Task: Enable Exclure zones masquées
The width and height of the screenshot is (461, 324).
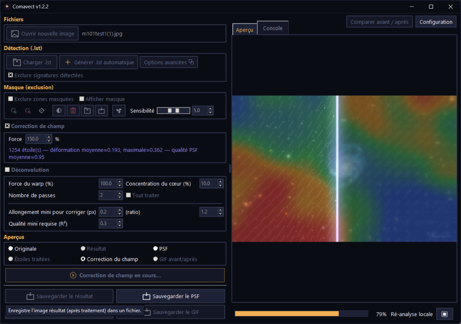Action: pyautogui.click(x=11, y=99)
